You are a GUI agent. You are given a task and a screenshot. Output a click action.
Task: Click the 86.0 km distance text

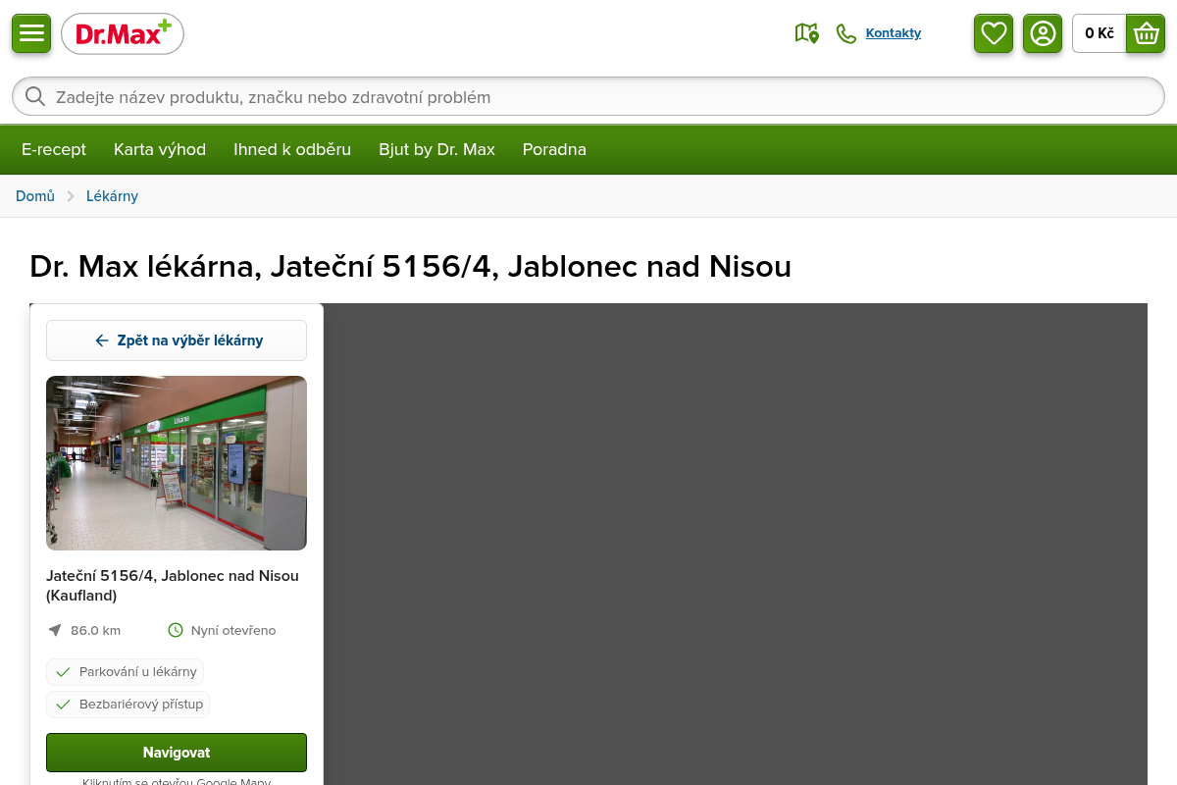95,630
